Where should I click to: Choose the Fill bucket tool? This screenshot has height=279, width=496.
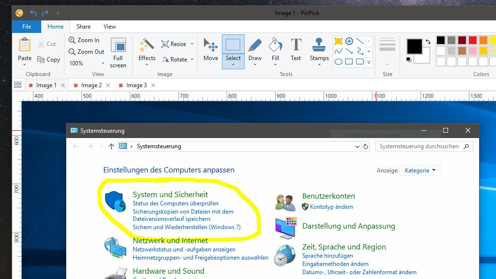275,49
